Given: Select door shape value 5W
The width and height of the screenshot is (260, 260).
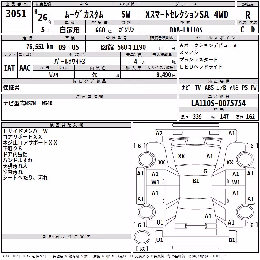Looking at the screenshot, I should point(126,14).
